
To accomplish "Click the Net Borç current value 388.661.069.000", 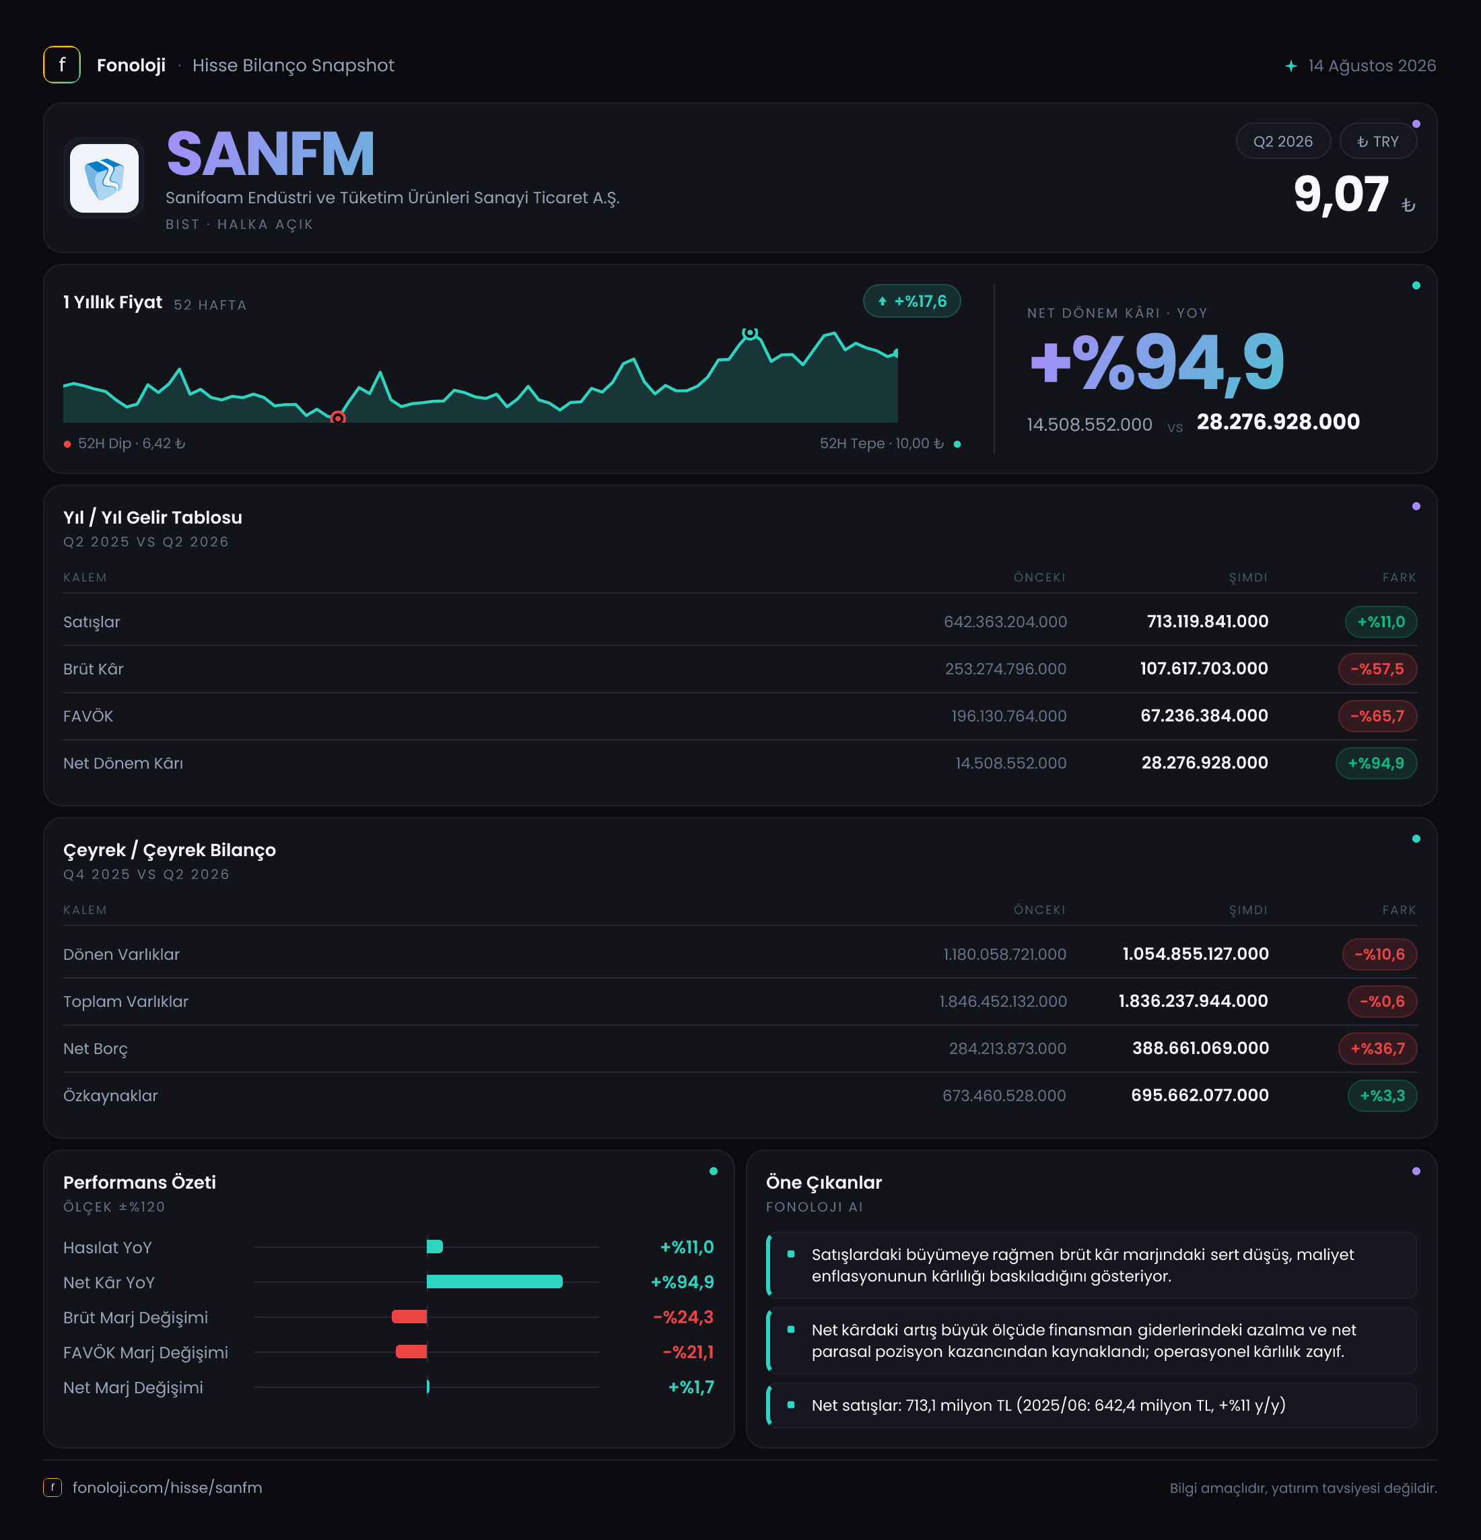I will (1200, 1048).
